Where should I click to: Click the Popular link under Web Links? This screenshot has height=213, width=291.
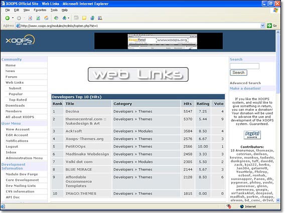click(x=16, y=94)
